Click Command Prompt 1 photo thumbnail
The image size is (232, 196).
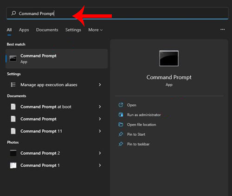13,165
